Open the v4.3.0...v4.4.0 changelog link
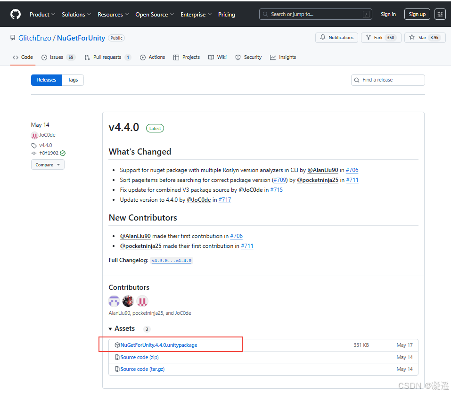 172,261
